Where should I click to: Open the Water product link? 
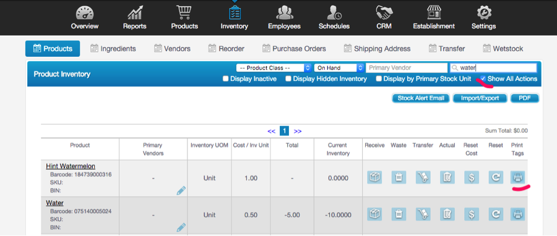54,203
